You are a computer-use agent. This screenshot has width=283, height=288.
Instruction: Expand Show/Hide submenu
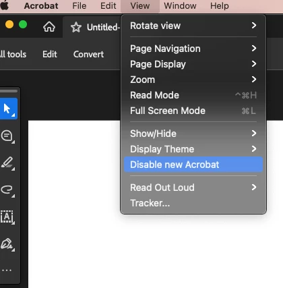click(x=193, y=134)
